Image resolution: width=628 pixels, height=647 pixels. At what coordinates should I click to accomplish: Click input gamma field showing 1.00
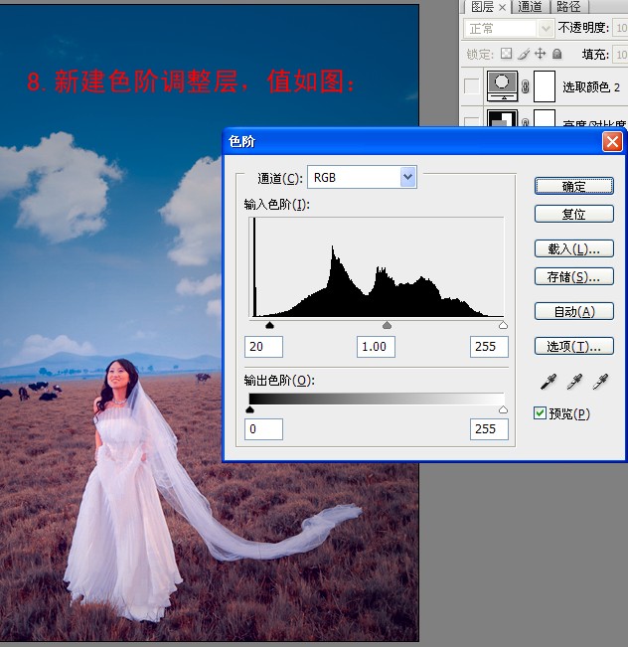pyautogui.click(x=376, y=347)
